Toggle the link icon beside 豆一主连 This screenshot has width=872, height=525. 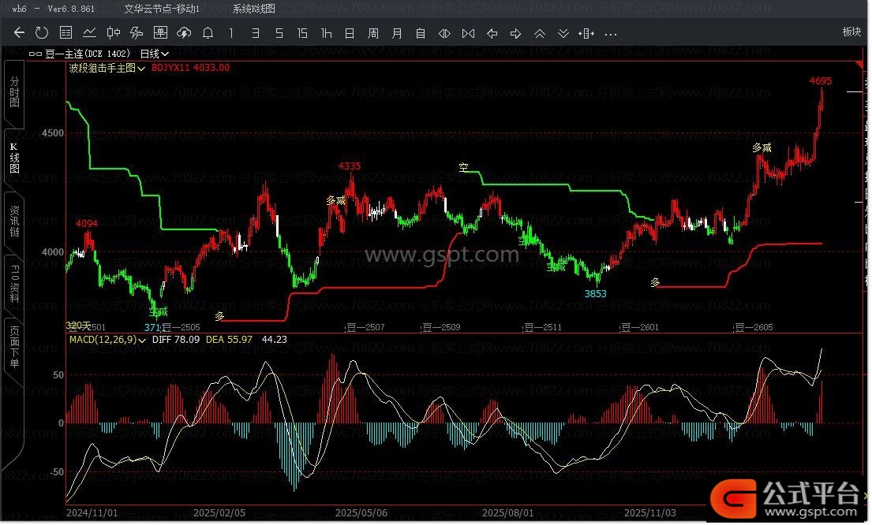[35, 54]
